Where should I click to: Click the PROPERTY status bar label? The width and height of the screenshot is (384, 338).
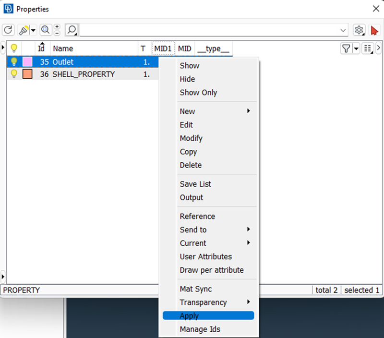[x=21, y=290]
